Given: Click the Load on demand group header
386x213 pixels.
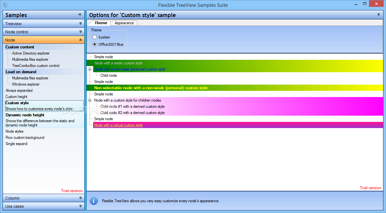Looking at the screenshot, I should pyautogui.click(x=21, y=72).
